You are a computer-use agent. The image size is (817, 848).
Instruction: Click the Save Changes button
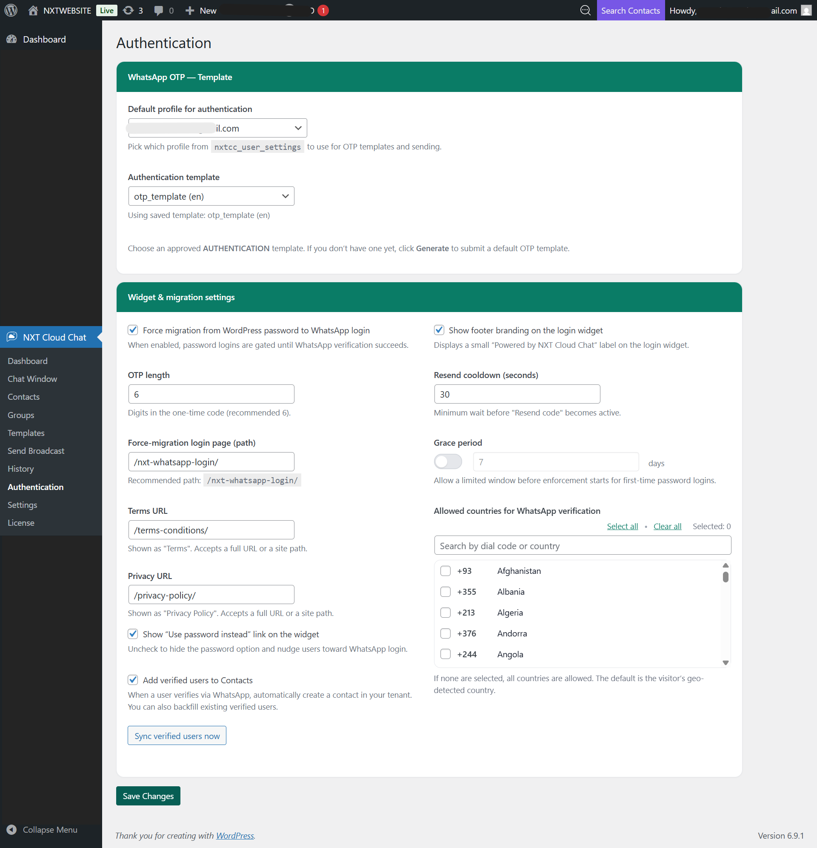click(x=148, y=796)
